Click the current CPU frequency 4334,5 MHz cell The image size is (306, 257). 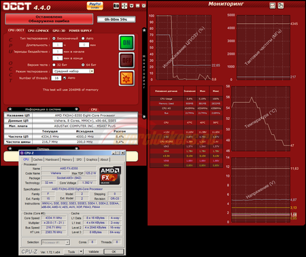point(50,137)
